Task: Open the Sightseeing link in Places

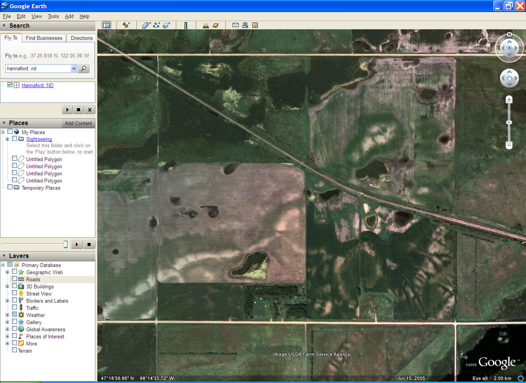Action: pyautogui.click(x=39, y=139)
